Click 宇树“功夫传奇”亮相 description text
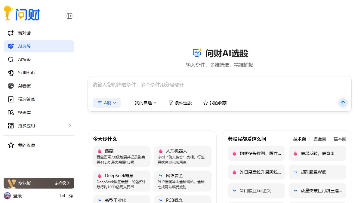 point(181,160)
